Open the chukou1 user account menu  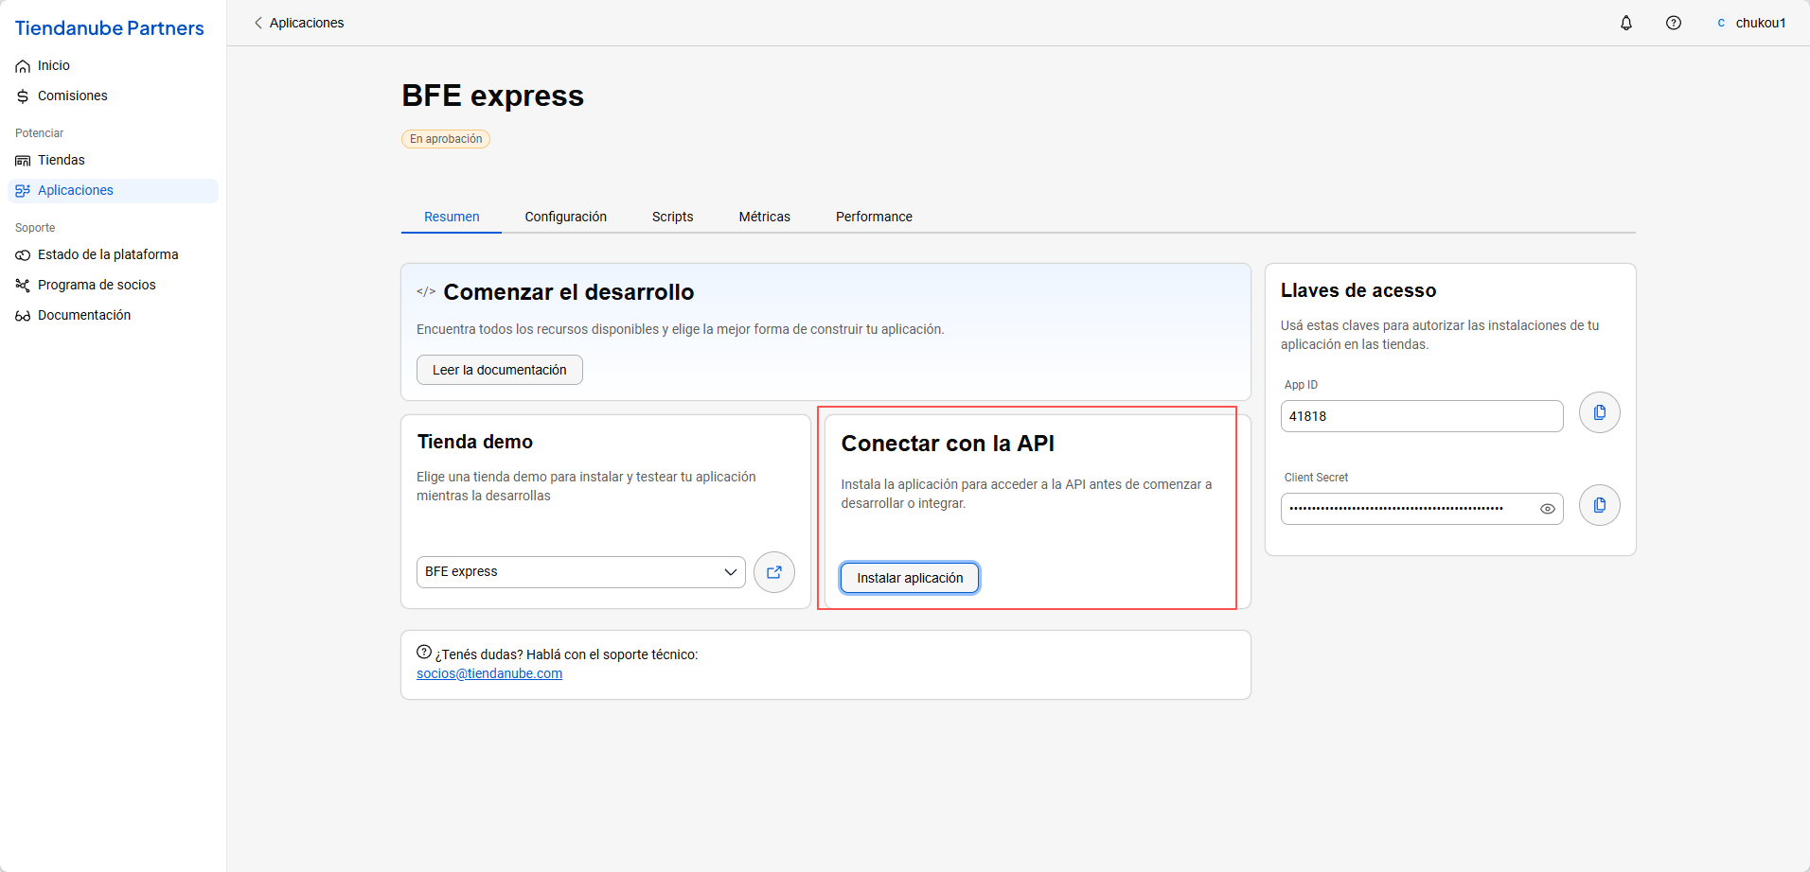click(1751, 23)
